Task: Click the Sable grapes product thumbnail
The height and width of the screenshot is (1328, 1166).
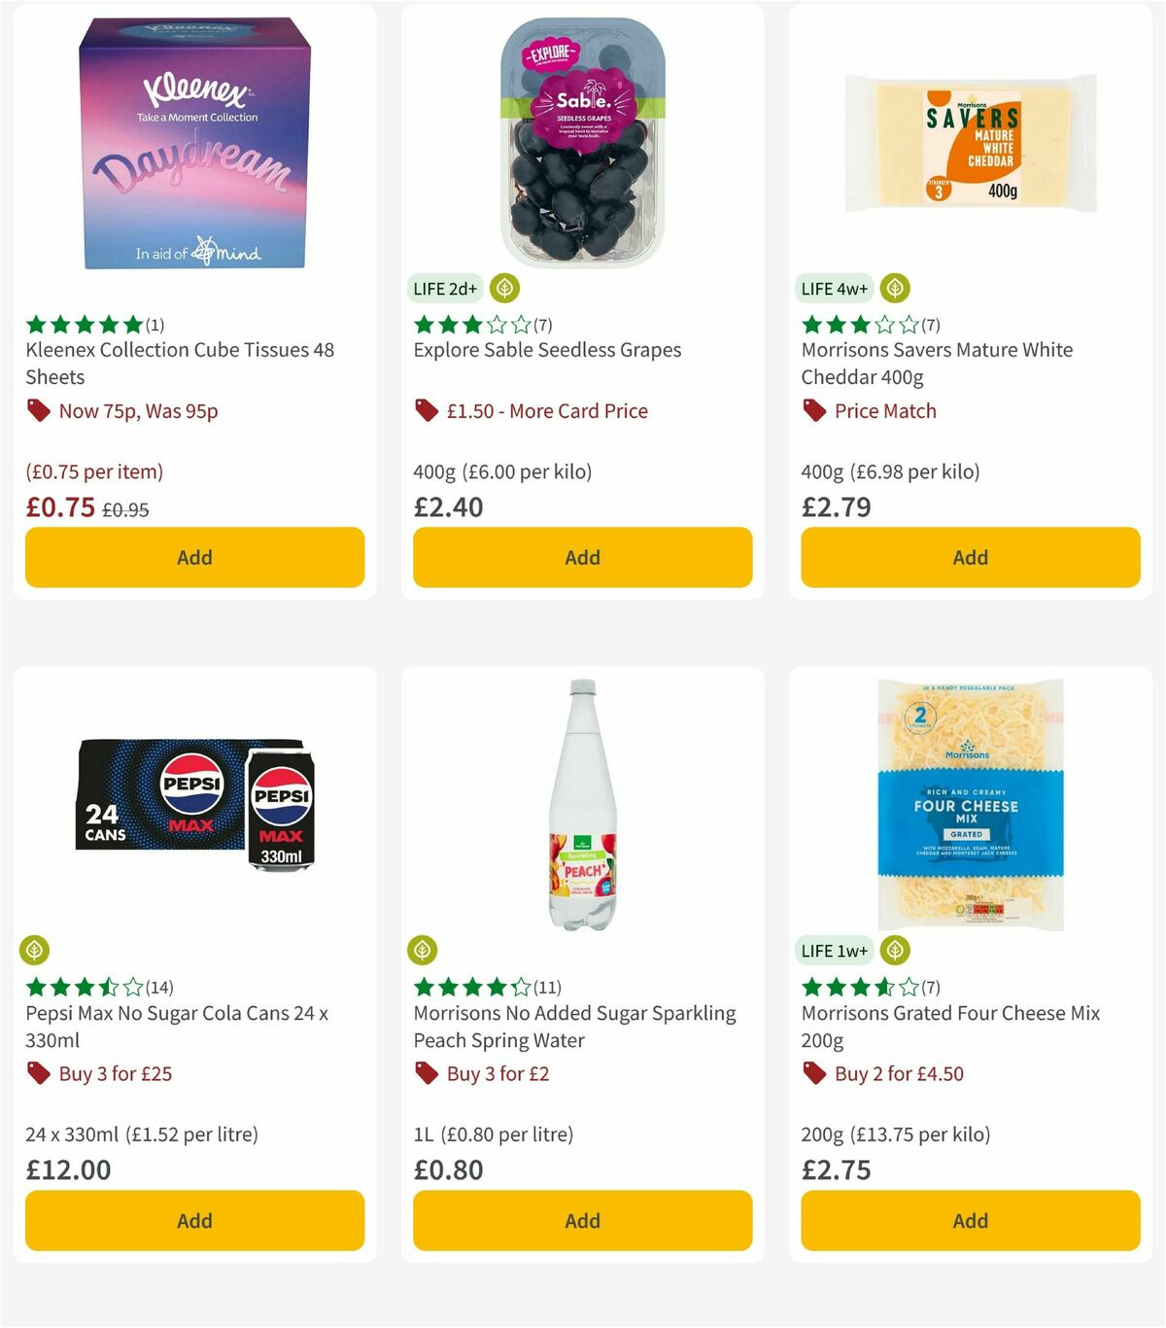Action: pos(580,136)
